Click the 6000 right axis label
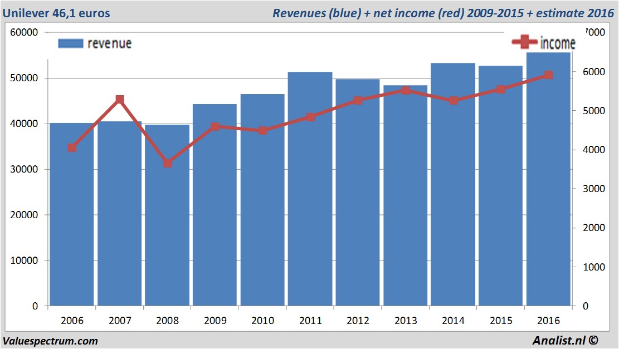 [x=594, y=72]
